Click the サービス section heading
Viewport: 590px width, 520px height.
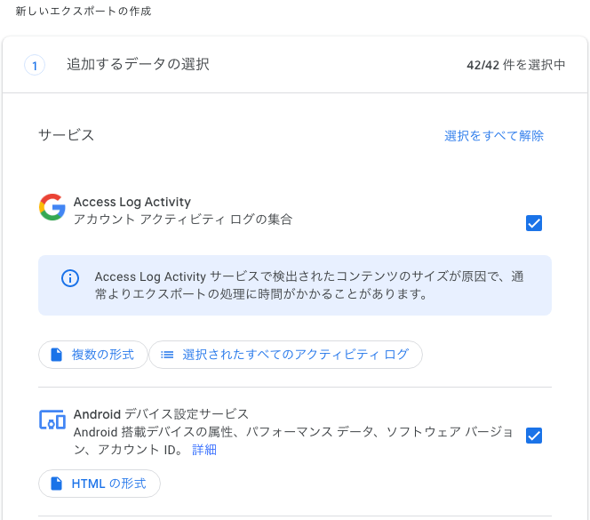(x=67, y=135)
